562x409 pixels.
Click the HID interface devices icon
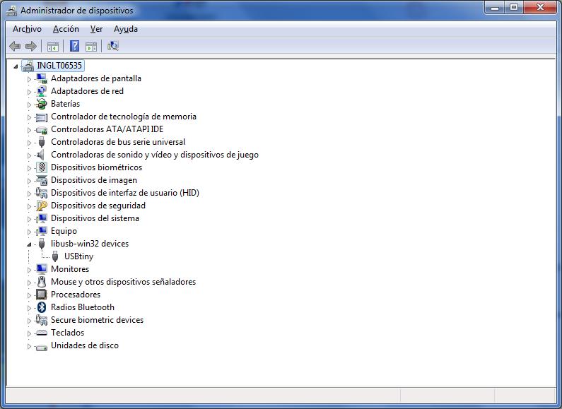pyautogui.click(x=42, y=193)
